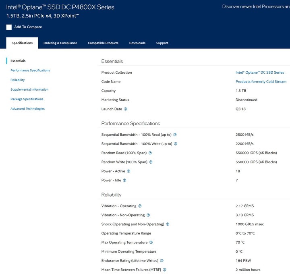
Task: Open Vibration - Operating info icon
Action: pyautogui.click(x=140, y=206)
